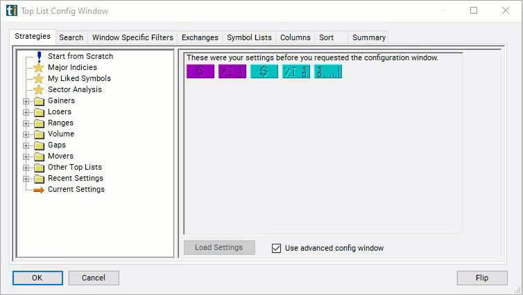523x295 pixels.
Task: Toggle Use advanced config window checkbox
Action: 277,248
